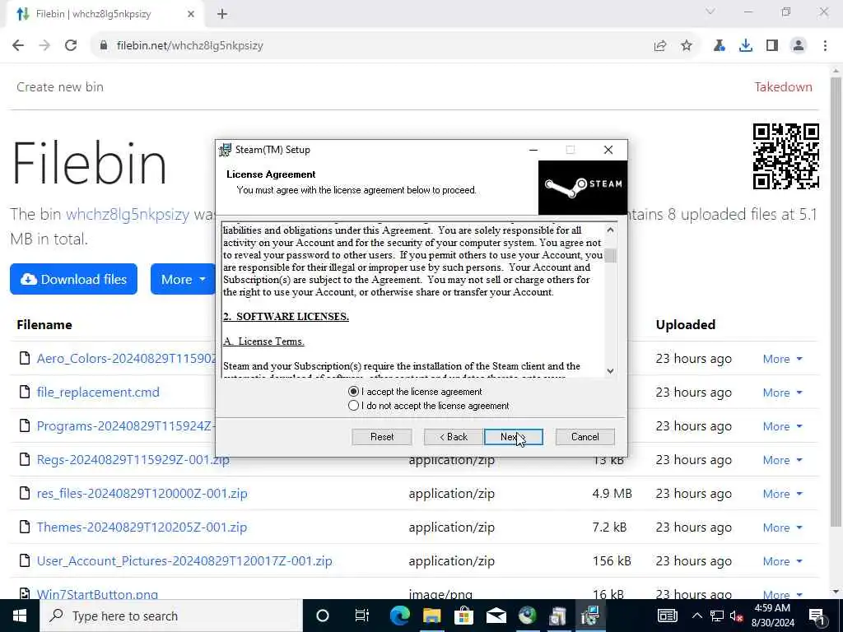Viewport: 843px width, 632px height.
Task: Open res_files-20240829T120000Z-001.zip link
Action: (142, 494)
